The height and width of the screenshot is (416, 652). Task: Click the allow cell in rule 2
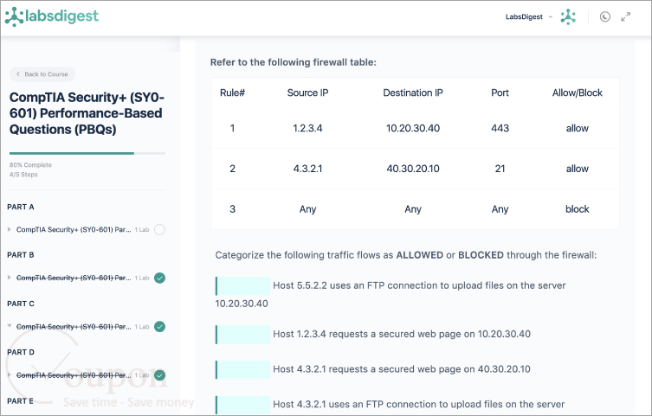[x=578, y=169]
